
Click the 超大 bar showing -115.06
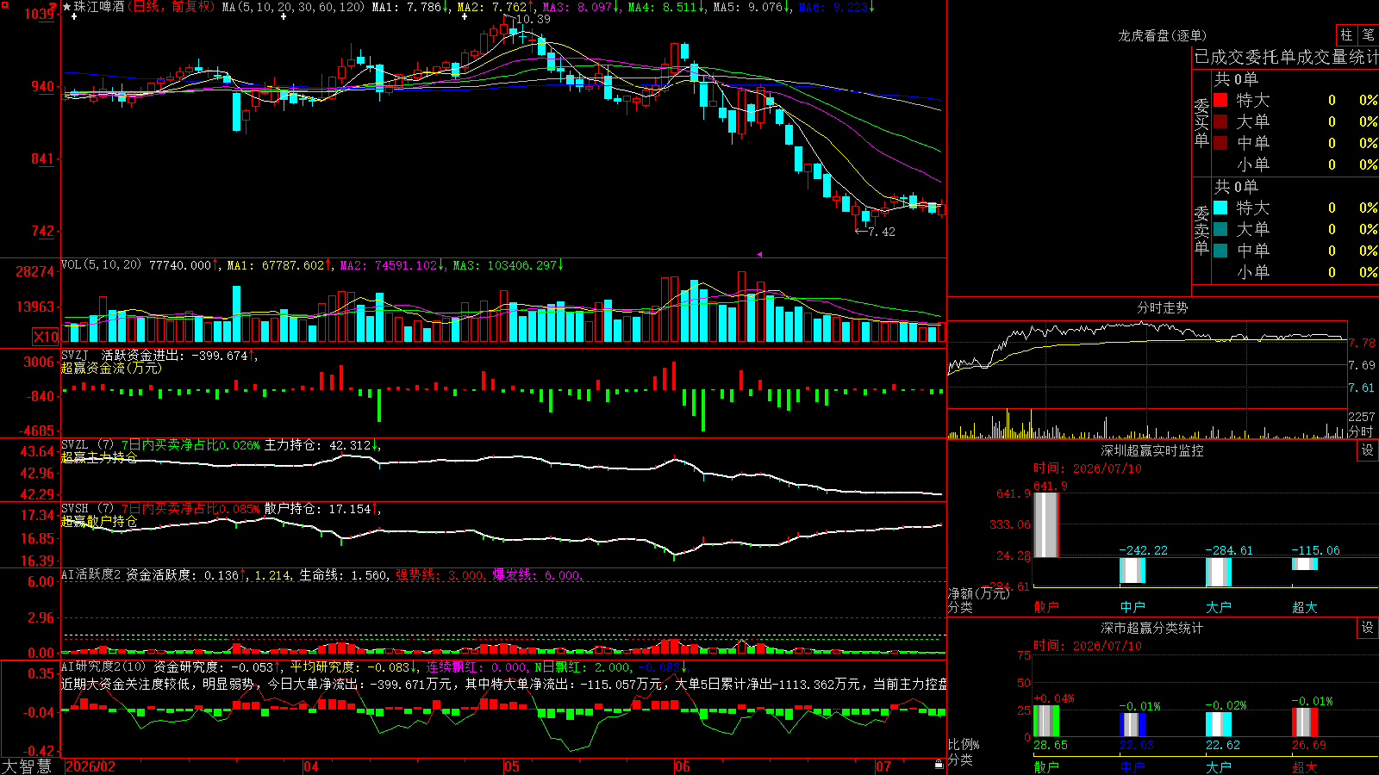1305,563
